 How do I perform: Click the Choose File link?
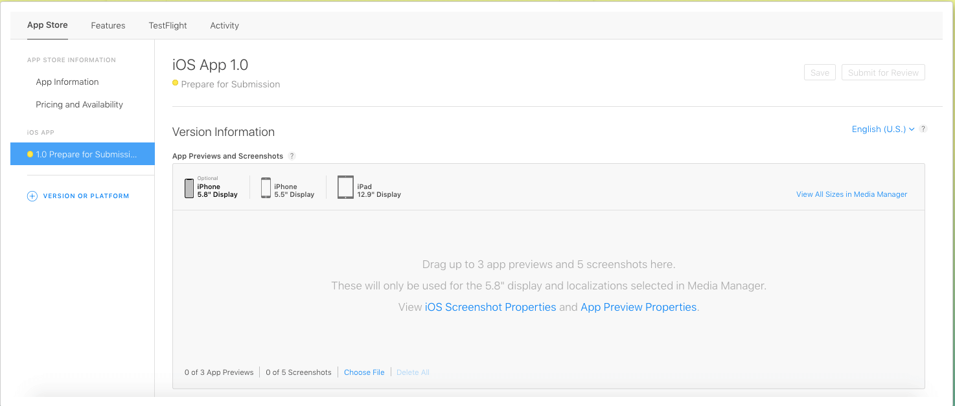pyautogui.click(x=364, y=372)
